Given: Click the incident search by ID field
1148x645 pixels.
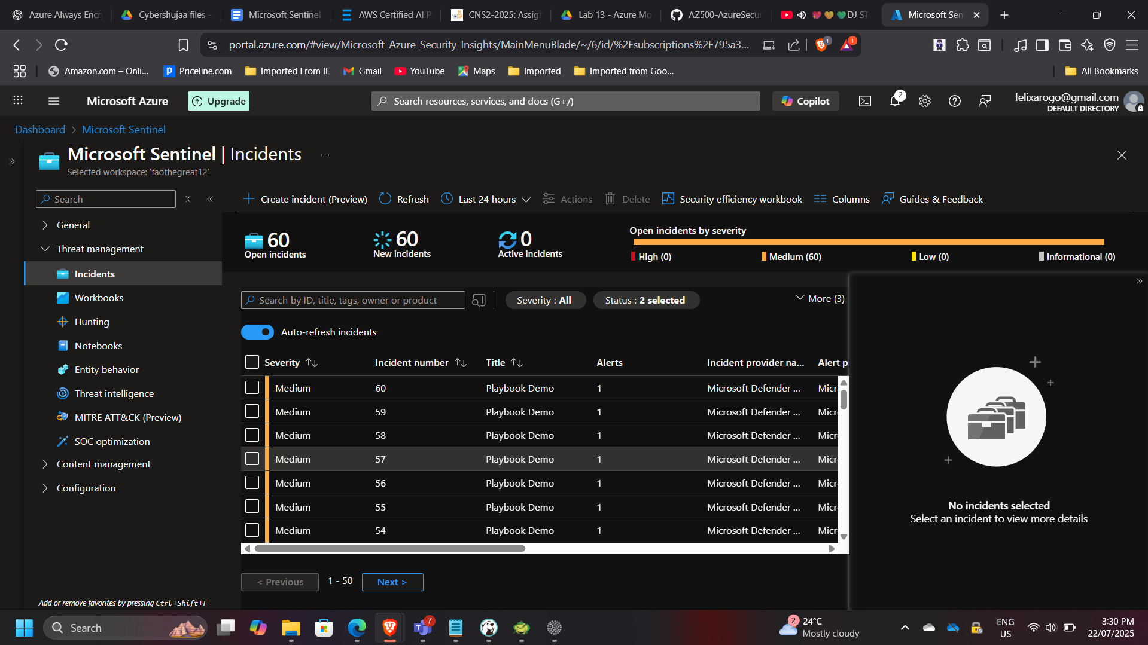Looking at the screenshot, I should click(353, 300).
